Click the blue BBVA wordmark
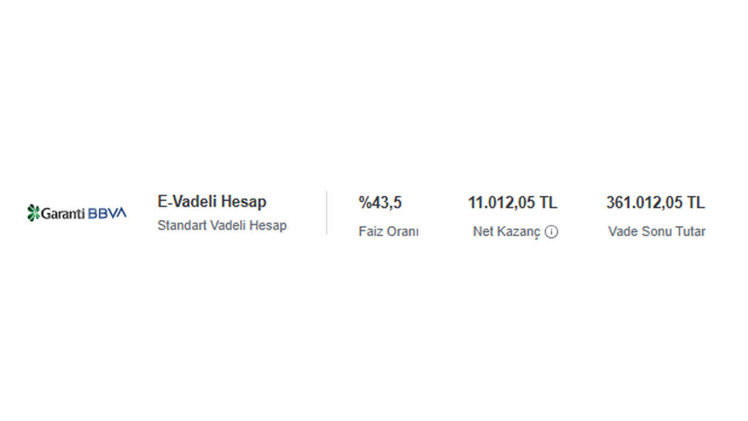 (x=108, y=213)
